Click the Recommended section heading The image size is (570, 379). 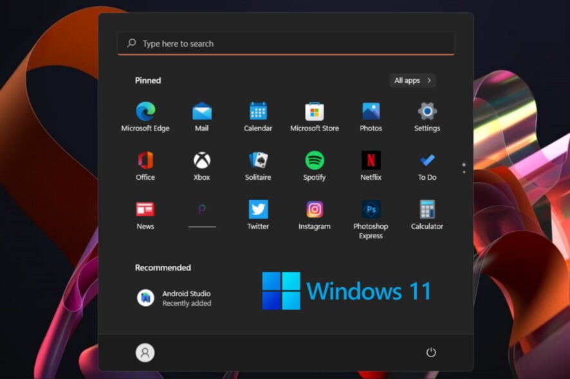(x=163, y=268)
